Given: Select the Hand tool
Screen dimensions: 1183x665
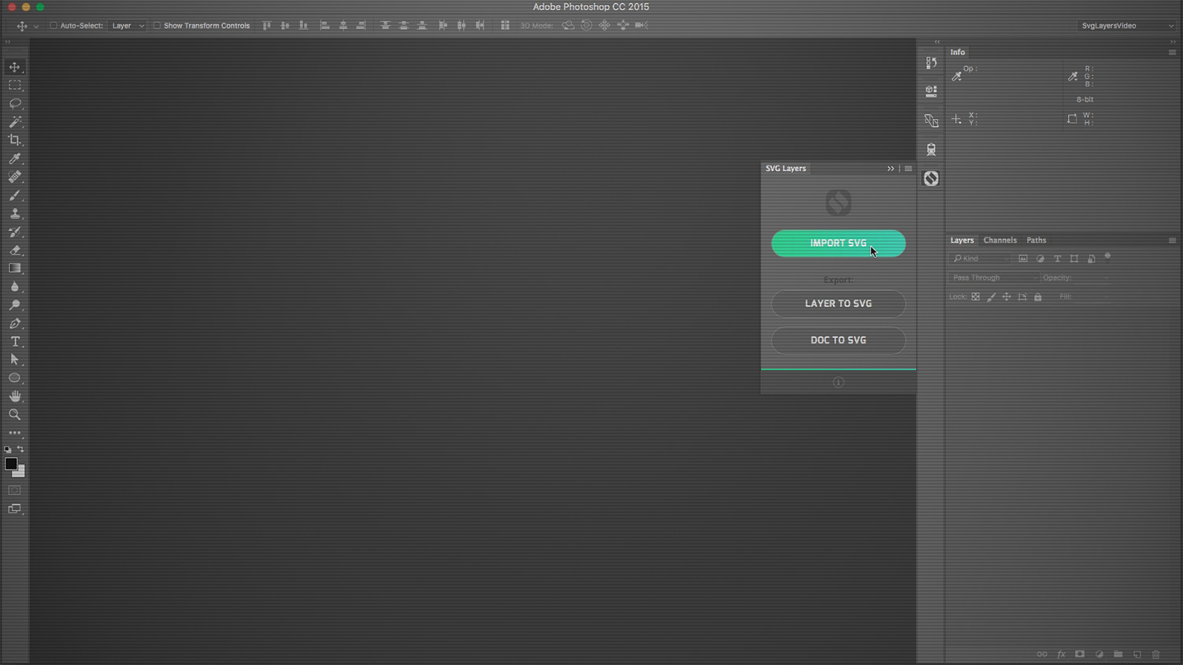Looking at the screenshot, I should click(15, 396).
